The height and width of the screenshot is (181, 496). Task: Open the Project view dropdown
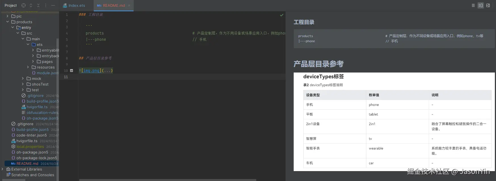click(10, 5)
